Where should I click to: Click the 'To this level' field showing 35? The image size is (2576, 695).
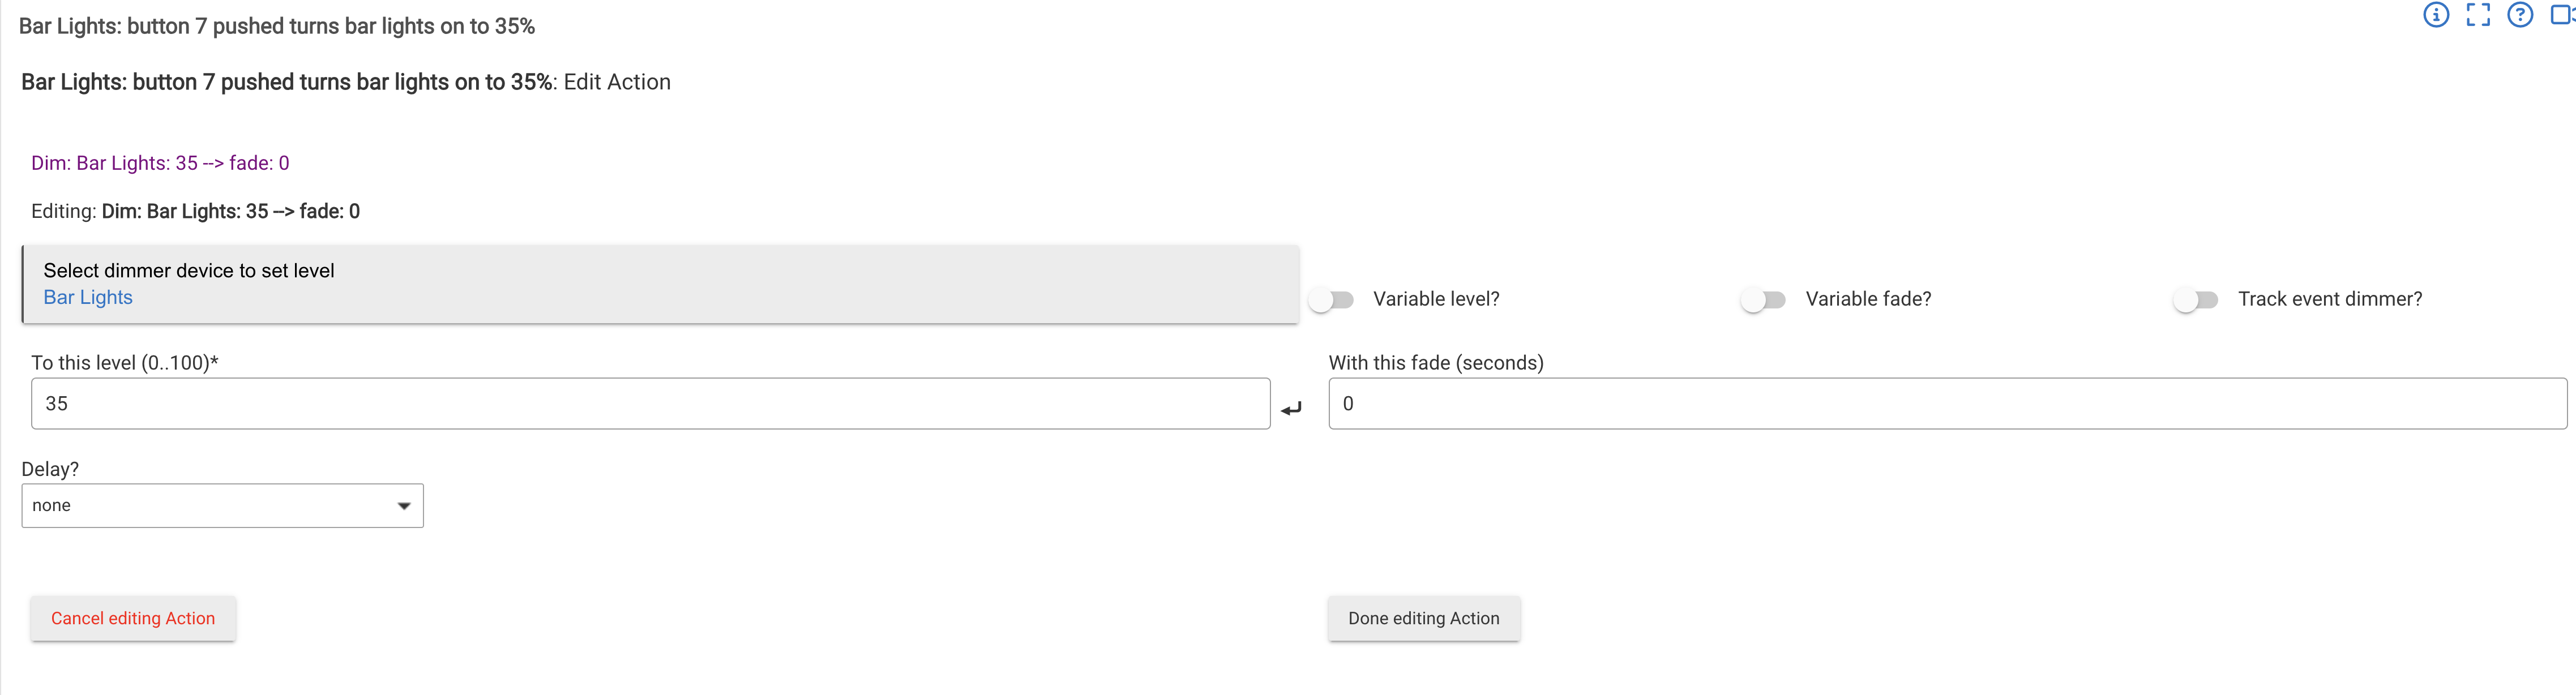pos(650,404)
